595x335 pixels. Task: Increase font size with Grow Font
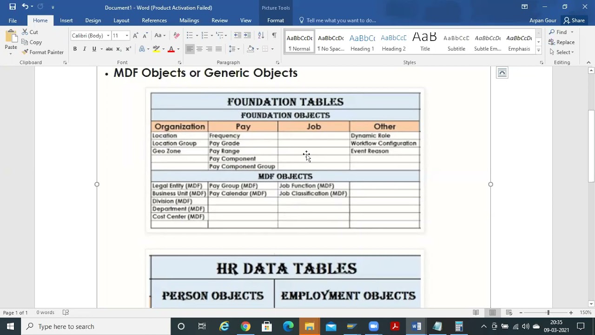[x=135, y=35]
